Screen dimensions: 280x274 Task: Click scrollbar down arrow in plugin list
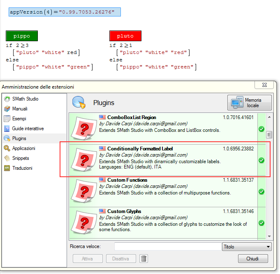coord(269,236)
